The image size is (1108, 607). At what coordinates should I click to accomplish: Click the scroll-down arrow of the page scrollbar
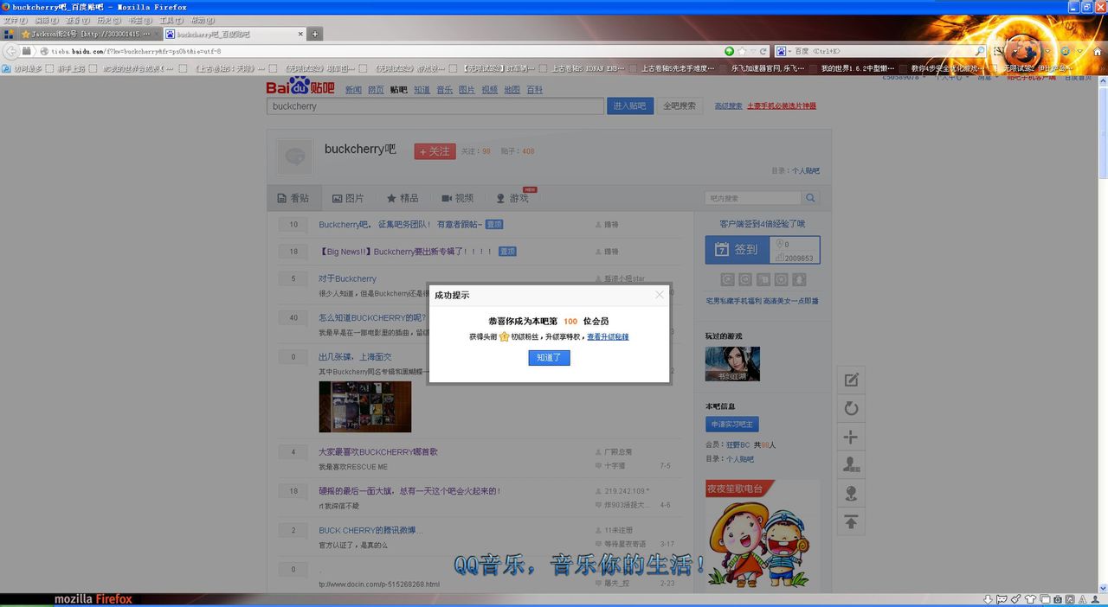(x=1103, y=587)
